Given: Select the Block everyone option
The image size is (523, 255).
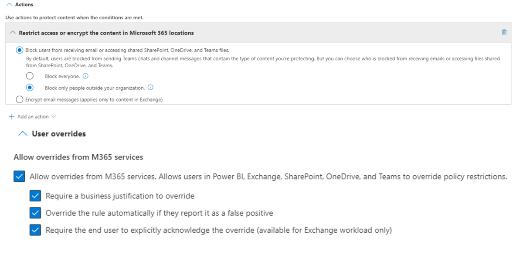Looking at the screenshot, I should 30,75.
